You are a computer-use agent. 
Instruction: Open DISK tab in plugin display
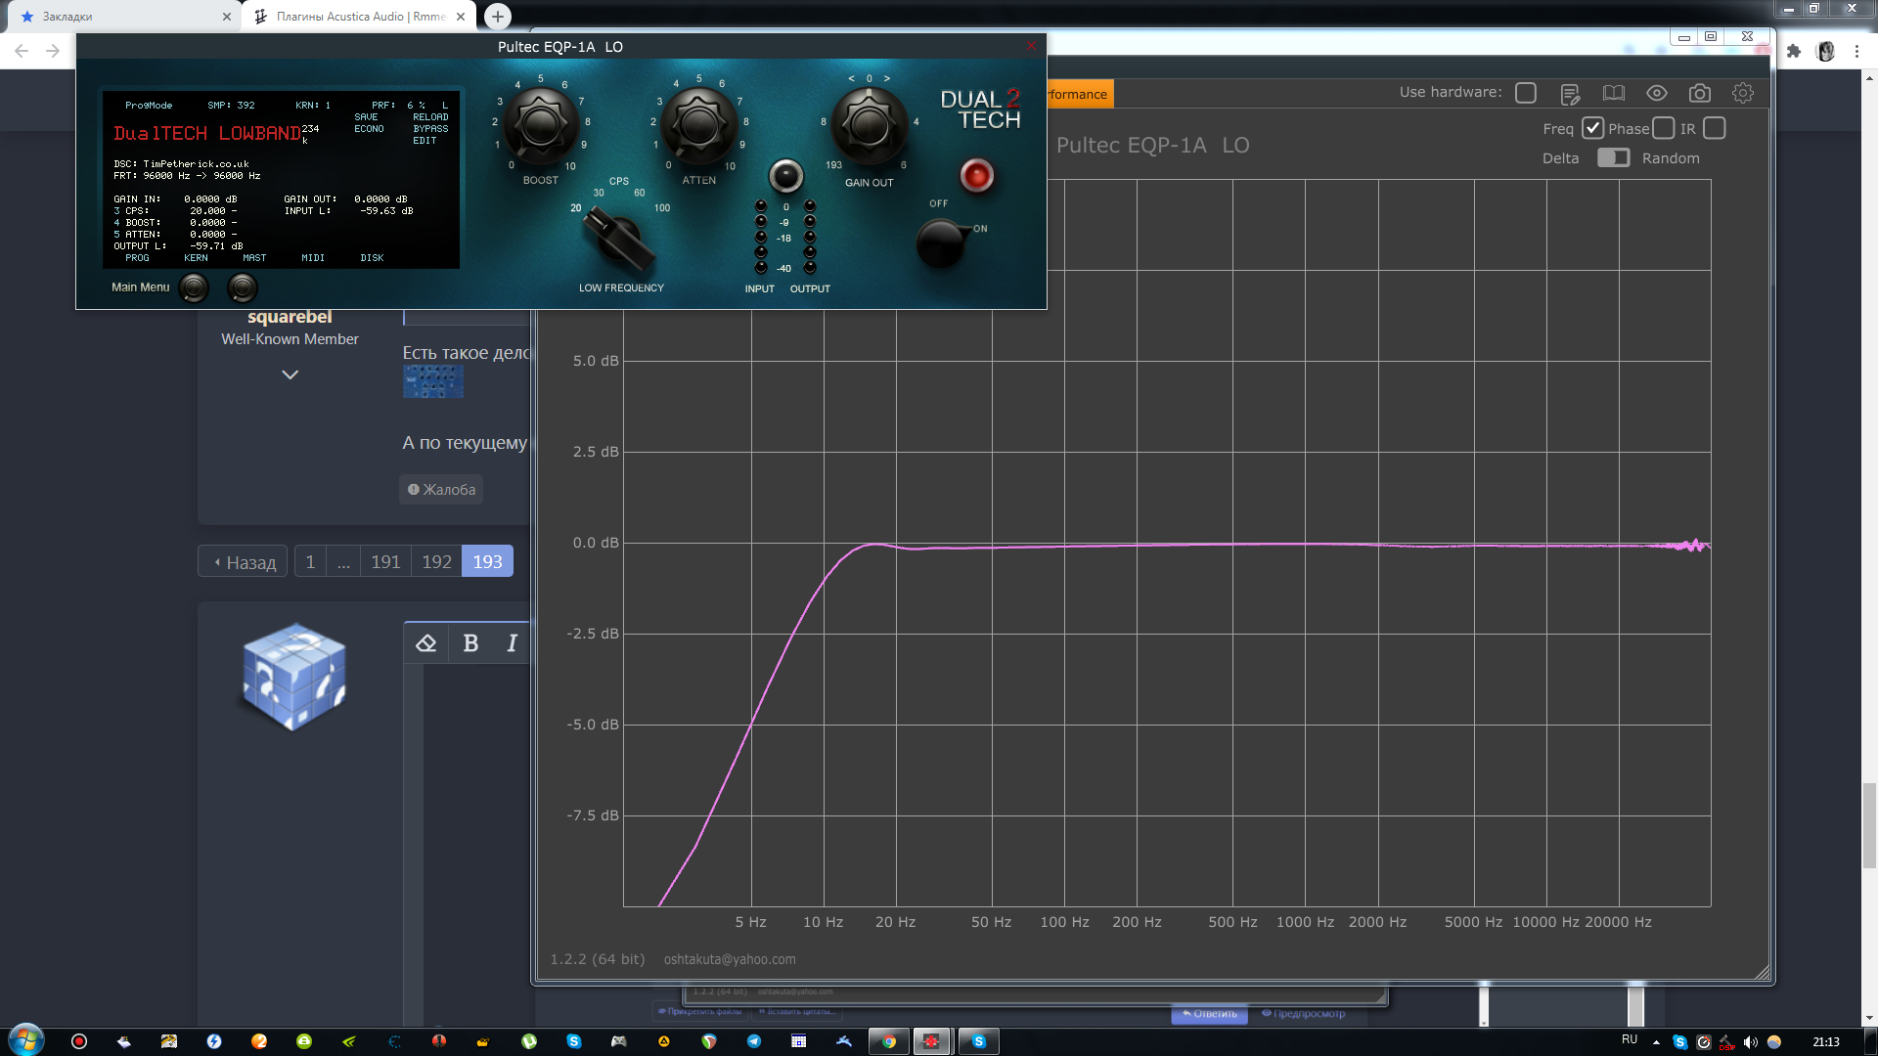(372, 258)
